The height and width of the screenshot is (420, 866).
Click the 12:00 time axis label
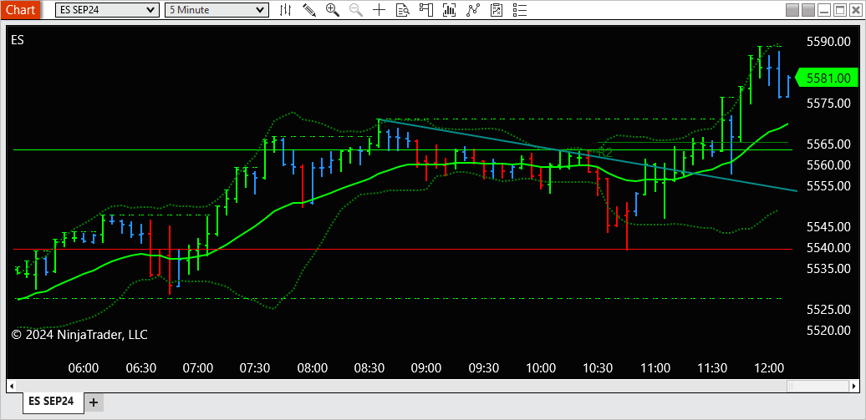[x=769, y=368]
